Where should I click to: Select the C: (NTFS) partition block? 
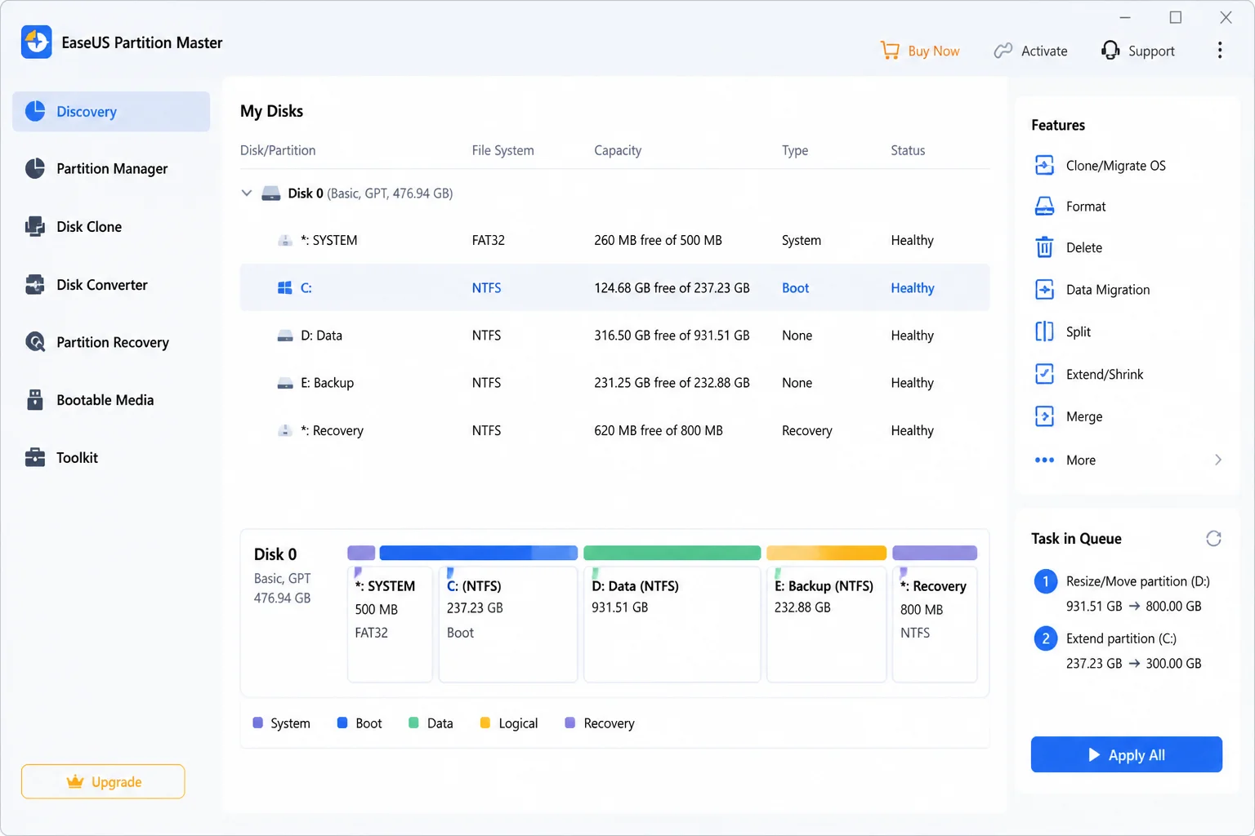508,624
